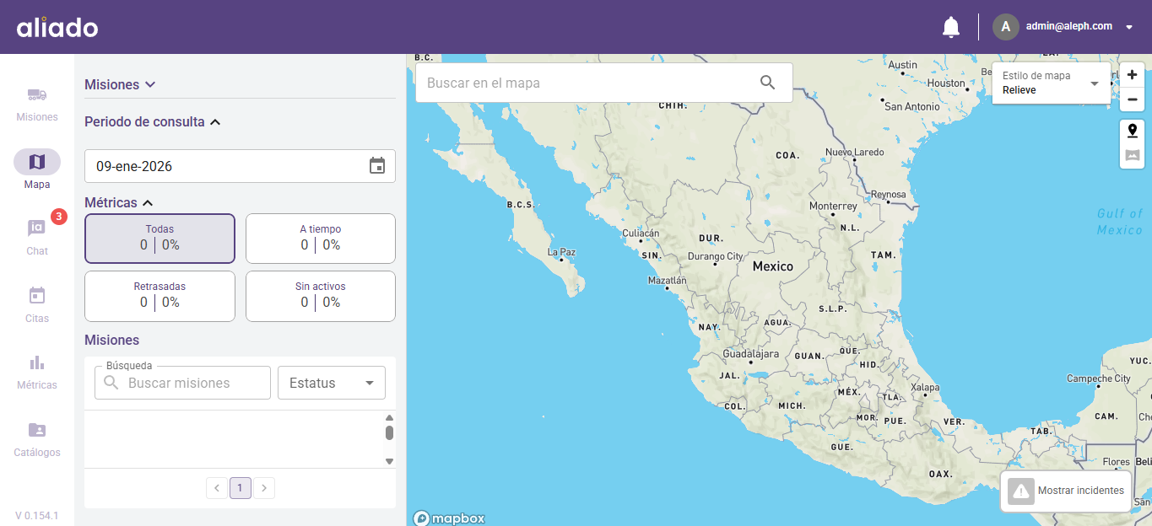The height and width of the screenshot is (526, 1152).
Task: Click the Buscar misiones search field
Action: coord(194,383)
